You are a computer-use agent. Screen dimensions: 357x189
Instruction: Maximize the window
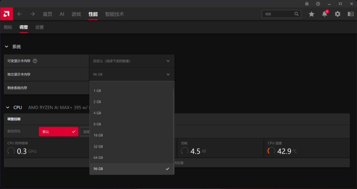click(x=340, y=4)
